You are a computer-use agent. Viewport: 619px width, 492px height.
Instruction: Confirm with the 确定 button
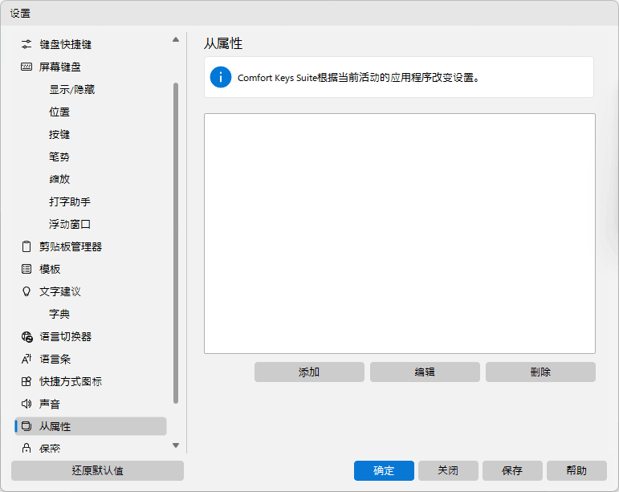coord(384,470)
